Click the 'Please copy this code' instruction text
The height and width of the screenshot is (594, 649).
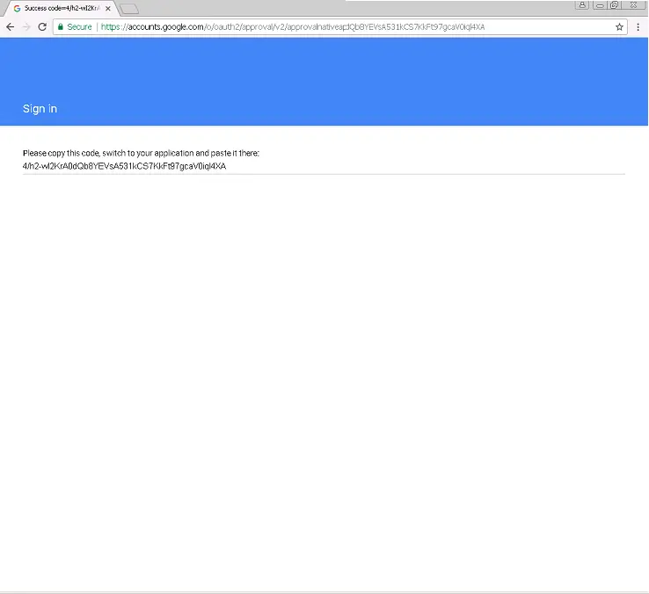pos(141,153)
